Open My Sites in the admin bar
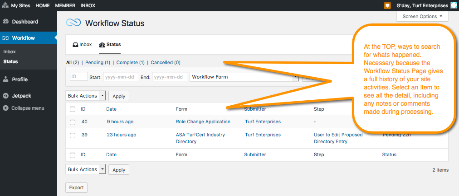 pos(21,5)
